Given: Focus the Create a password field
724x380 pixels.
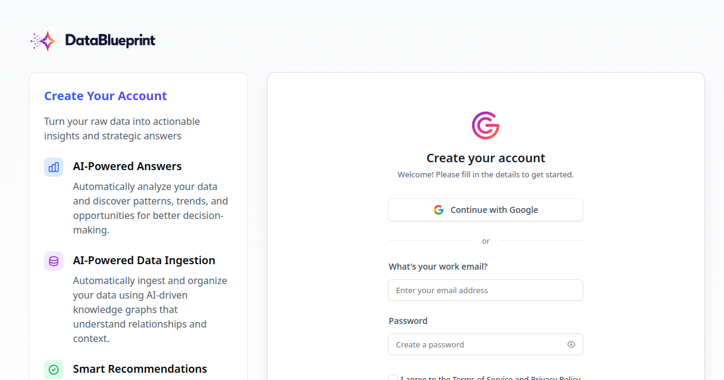Looking at the screenshot, I should coord(486,344).
